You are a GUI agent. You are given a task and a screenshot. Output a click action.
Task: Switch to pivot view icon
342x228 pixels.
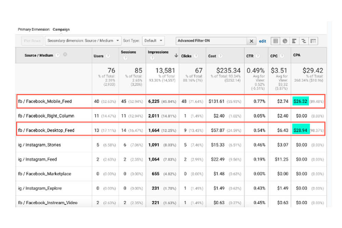click(x=313, y=41)
